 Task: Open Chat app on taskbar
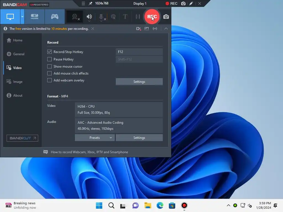point(135,205)
